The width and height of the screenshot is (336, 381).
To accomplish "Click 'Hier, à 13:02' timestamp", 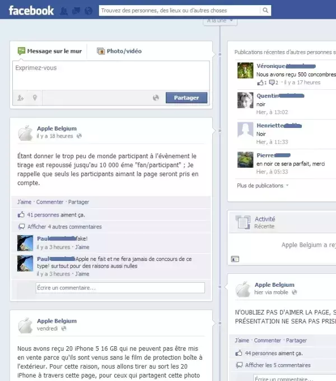I will [x=272, y=112].
